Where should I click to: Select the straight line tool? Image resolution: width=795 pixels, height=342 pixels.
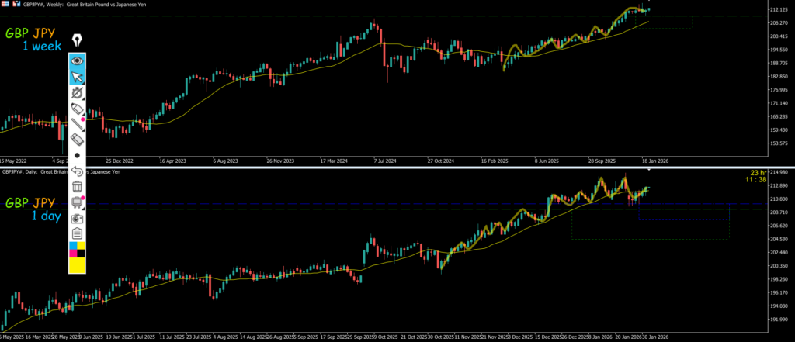(78, 124)
